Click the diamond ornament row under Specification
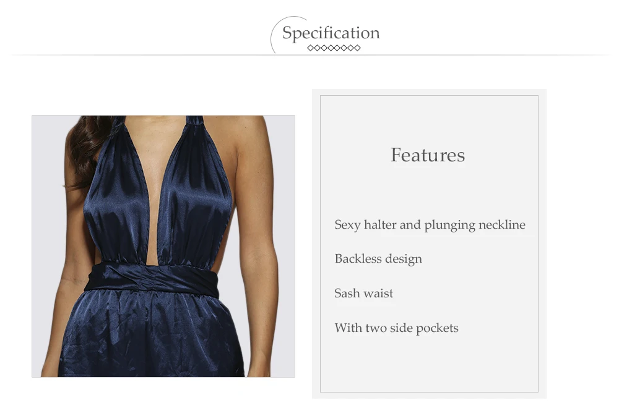Image resolution: width=619 pixels, height=416 pixels. point(334,48)
